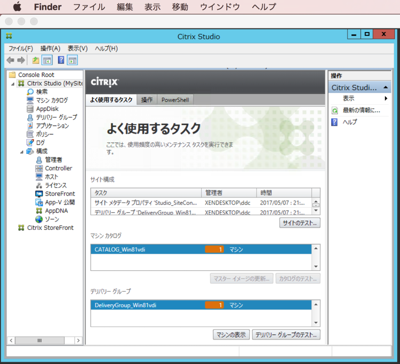The height and width of the screenshot is (364, 400).
Task: Select AppDNA node in tree
Action: point(56,211)
